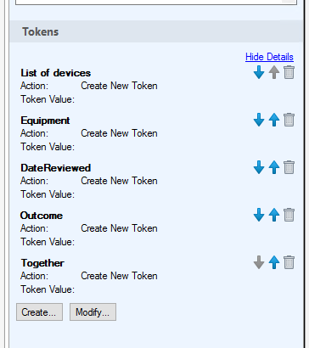Move the List of devices token down
This screenshot has height=348, width=309.
point(259,72)
